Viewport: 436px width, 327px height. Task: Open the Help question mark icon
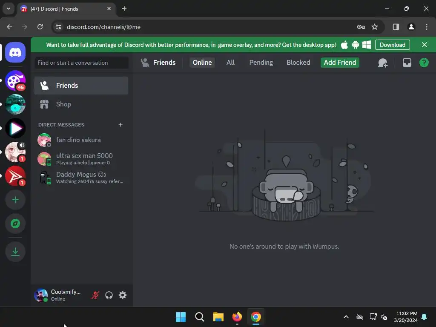[x=424, y=63]
